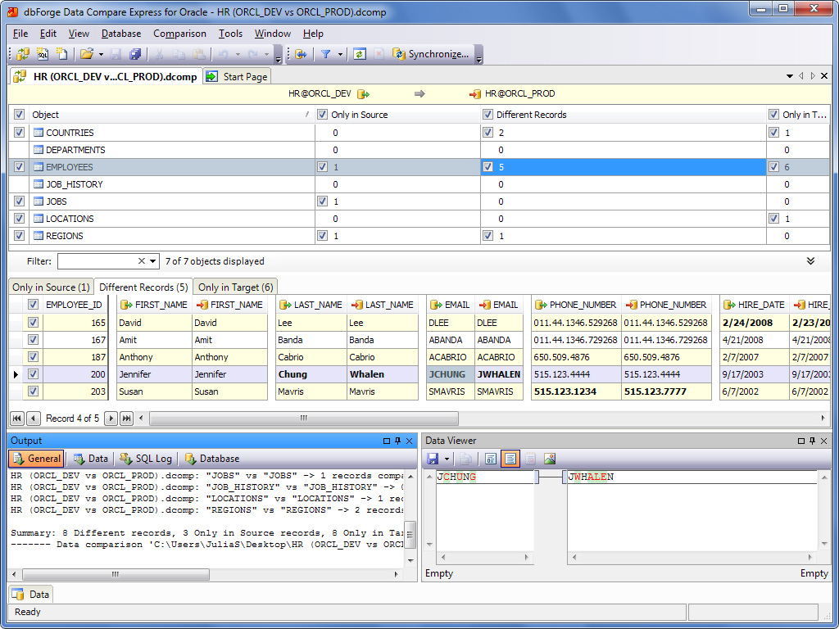Open the dropdown arrow beside the Open folder icon
Viewport: 839px width, 629px height.
(x=101, y=55)
